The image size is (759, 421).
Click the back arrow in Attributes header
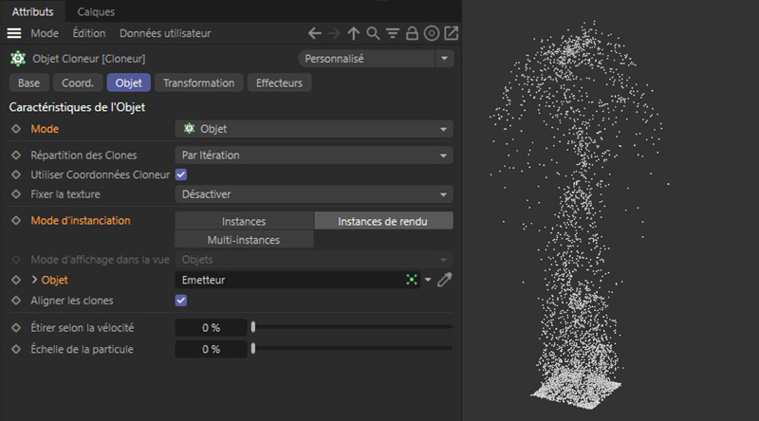click(316, 33)
